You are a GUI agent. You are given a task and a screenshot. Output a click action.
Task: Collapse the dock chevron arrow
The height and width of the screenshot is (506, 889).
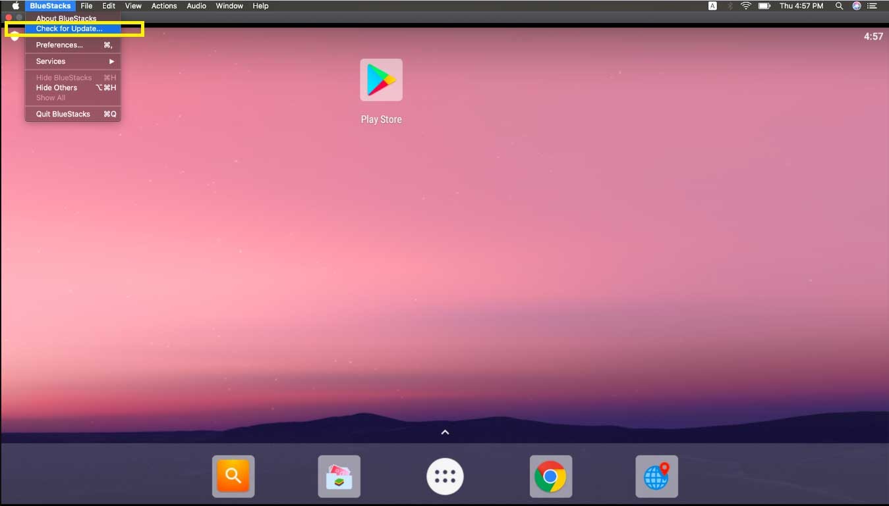[445, 432]
